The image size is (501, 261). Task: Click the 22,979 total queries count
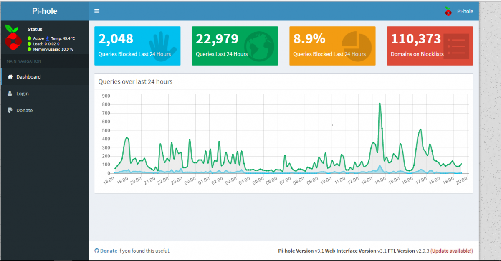[217, 39]
